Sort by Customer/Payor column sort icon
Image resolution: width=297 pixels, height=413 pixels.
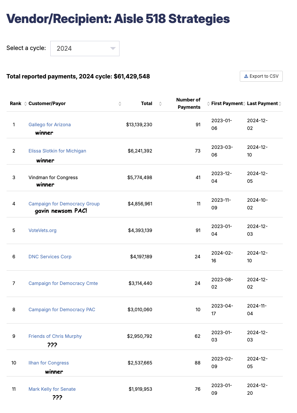120,104
